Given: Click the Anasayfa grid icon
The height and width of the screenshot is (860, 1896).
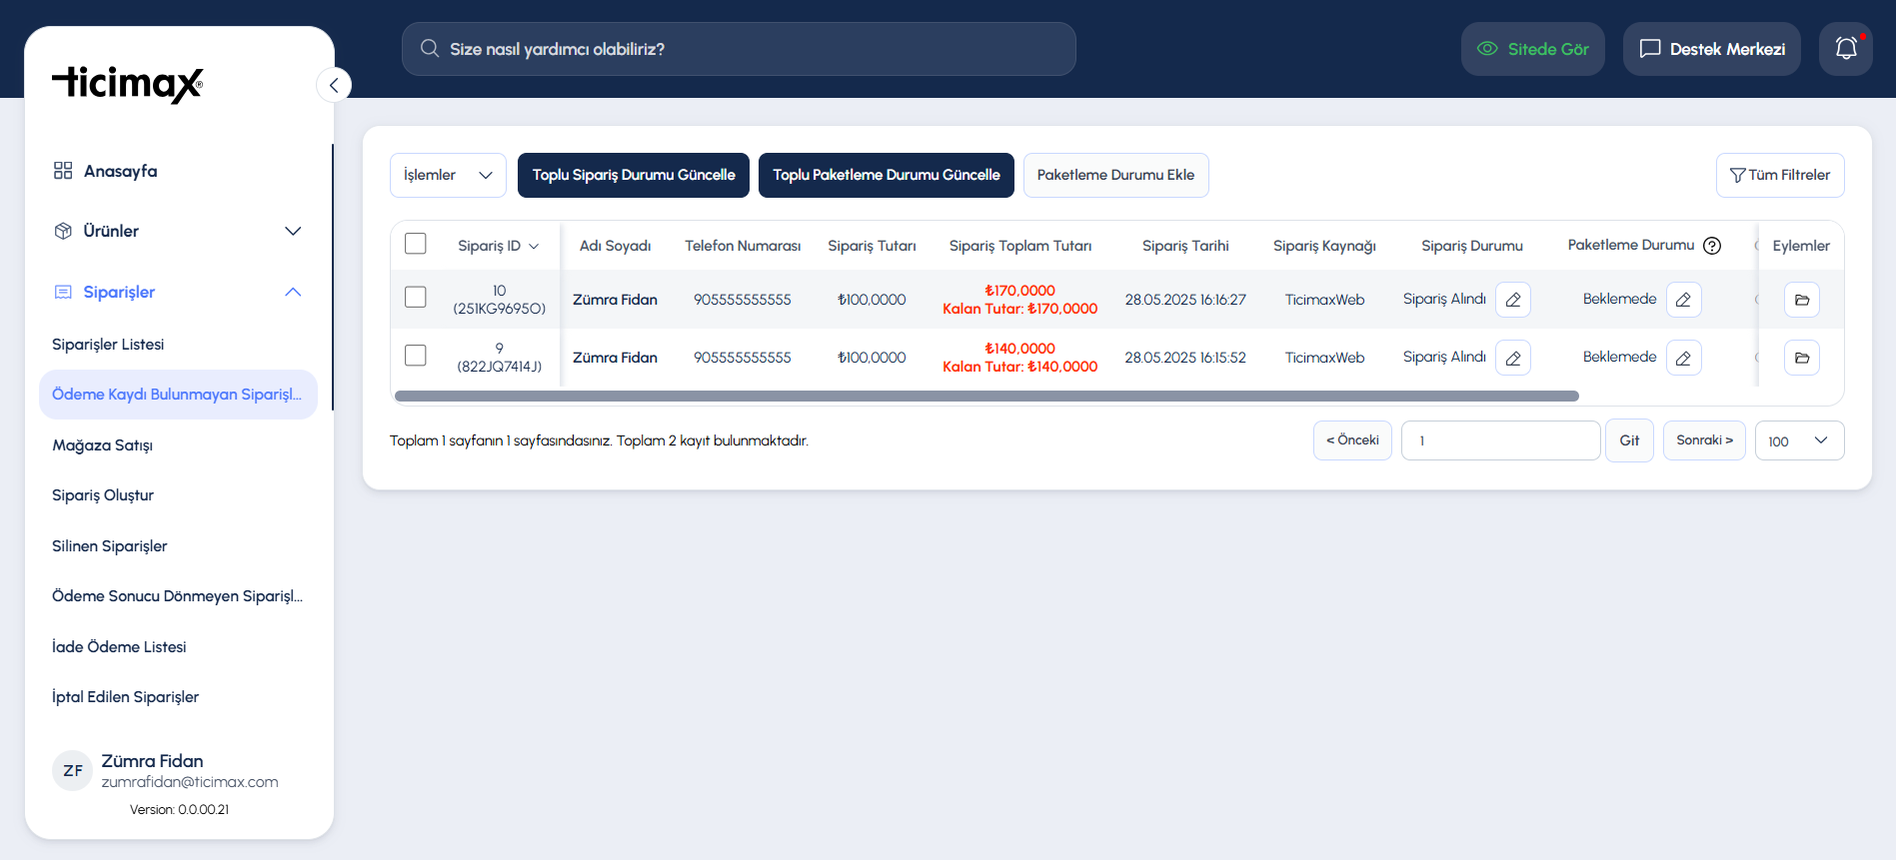Looking at the screenshot, I should (63, 171).
